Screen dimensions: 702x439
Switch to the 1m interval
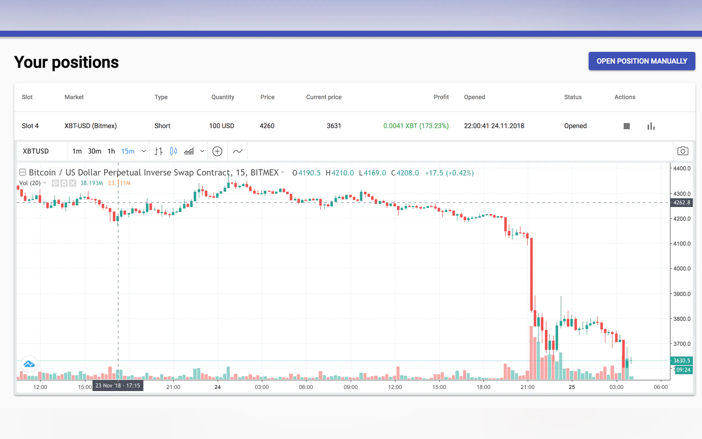coord(77,151)
